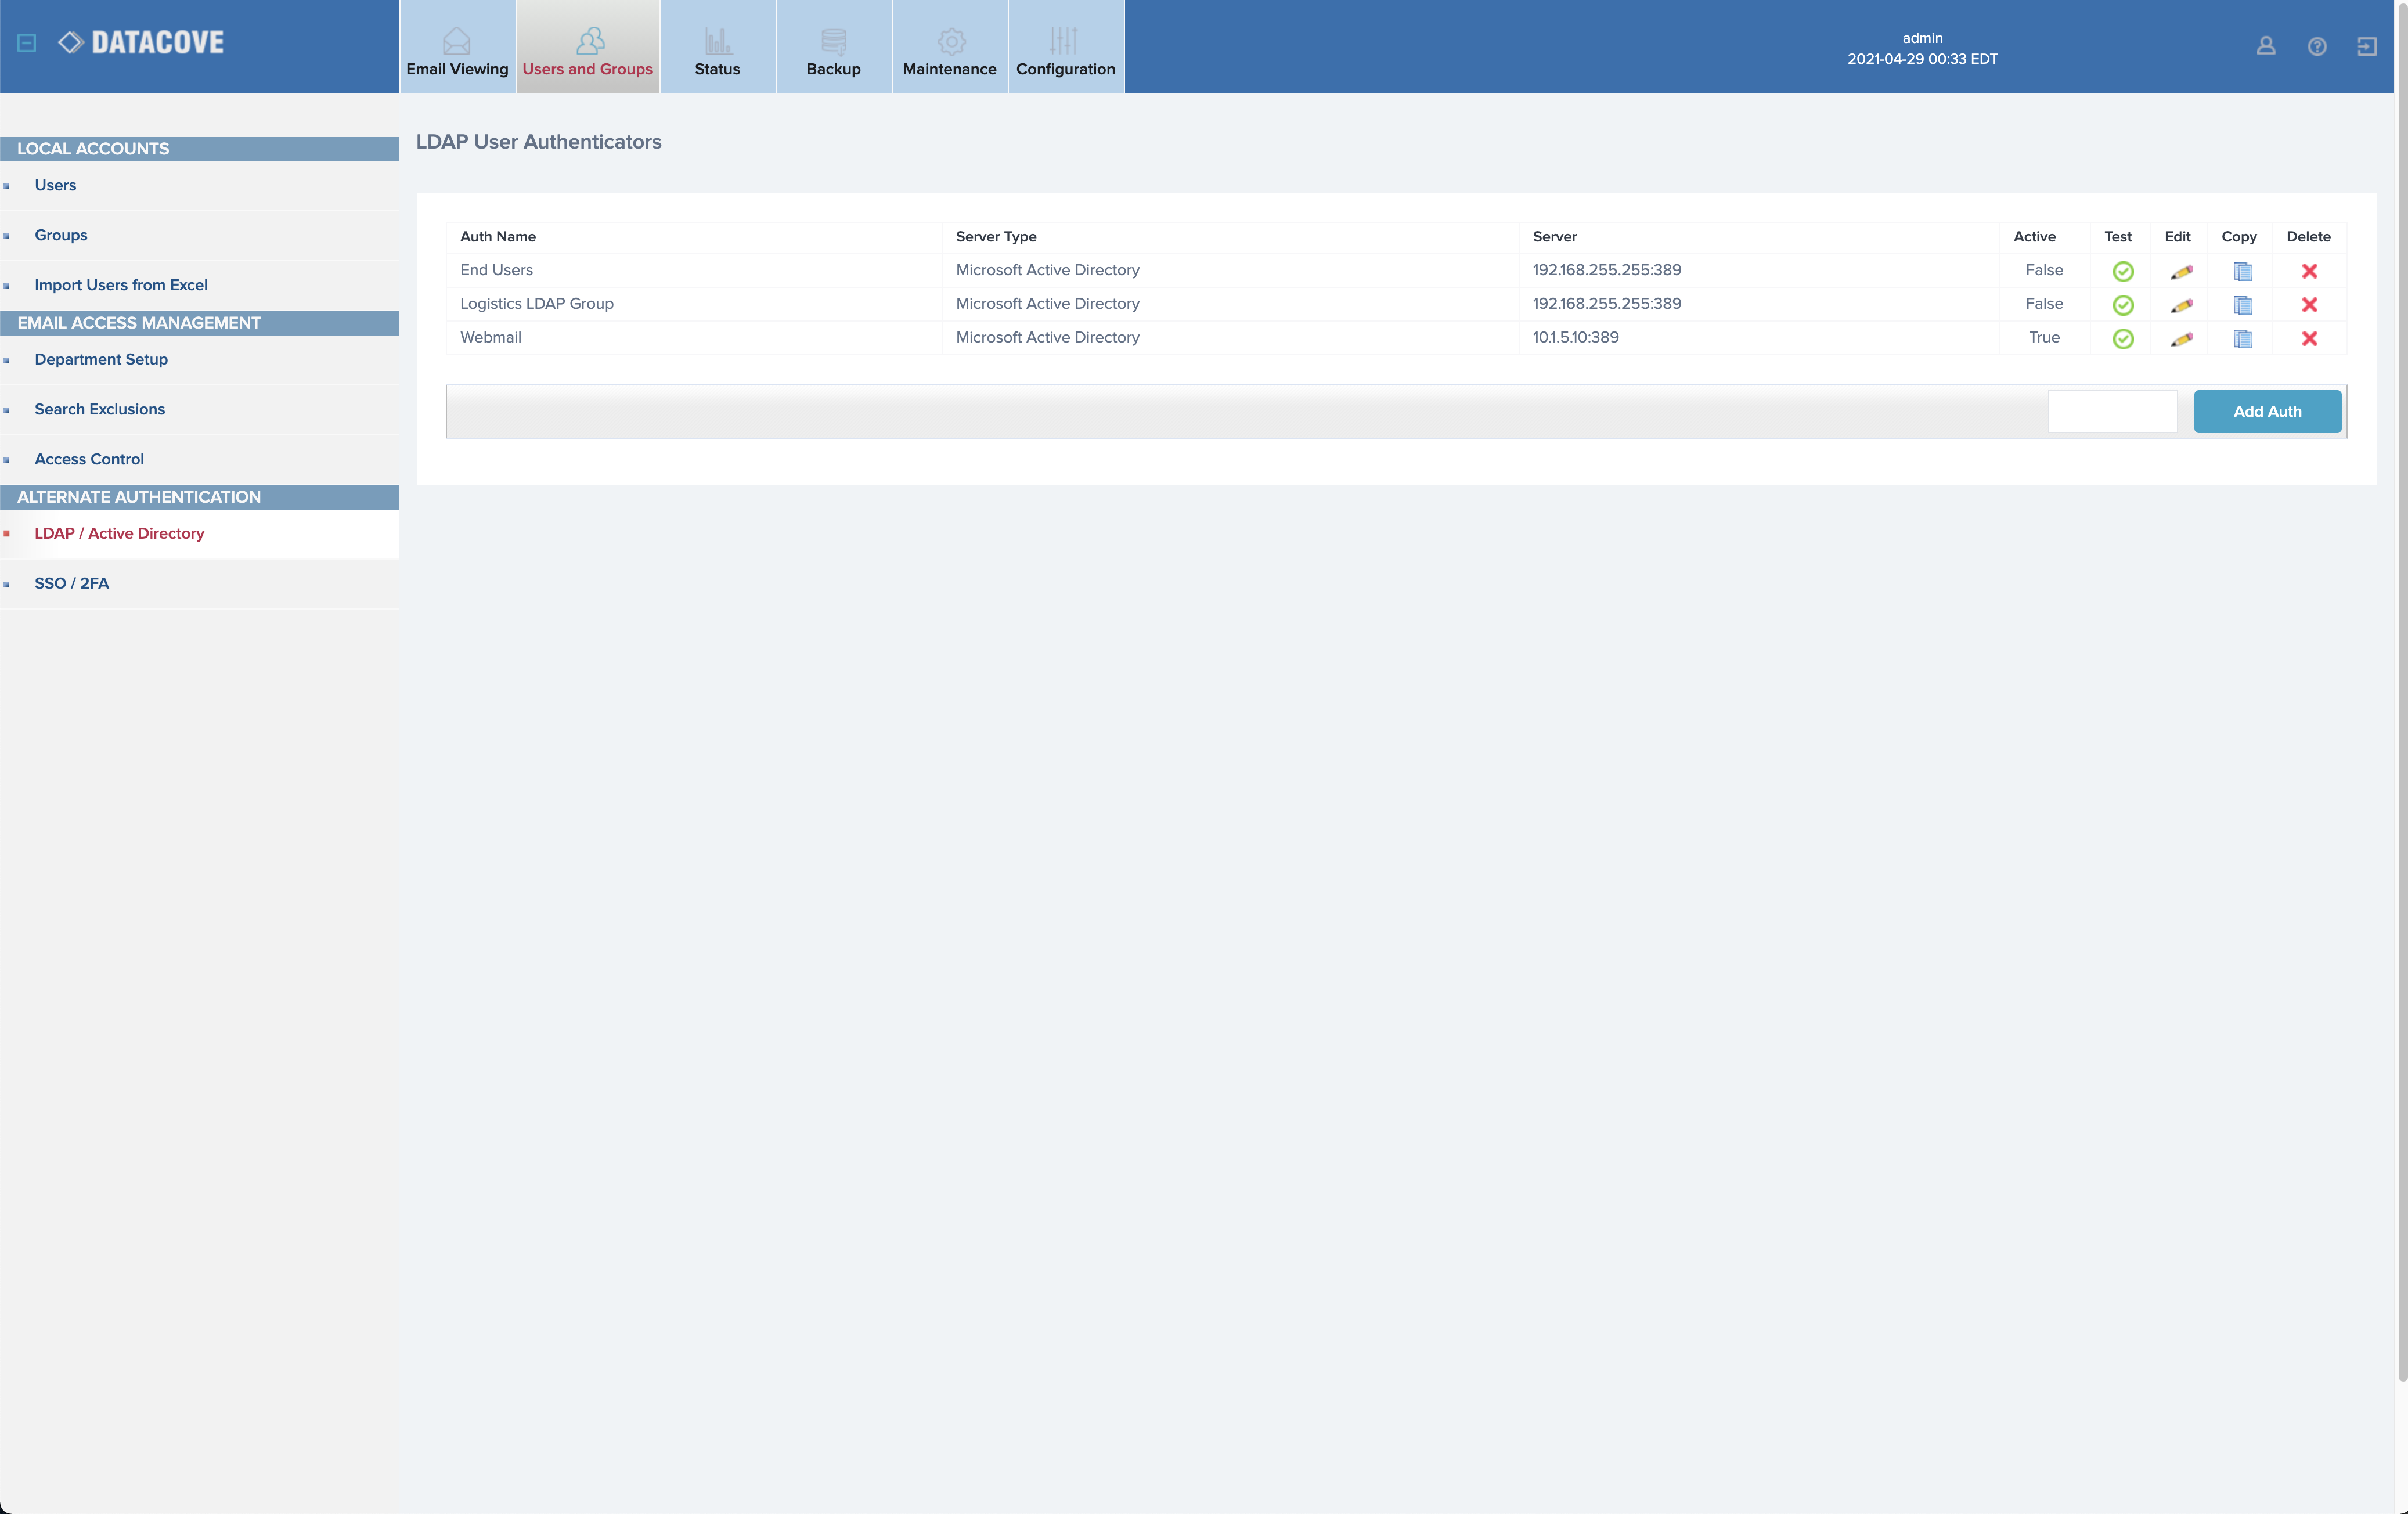
Task: Open SSO / 2FA settings link
Action: coord(71,583)
